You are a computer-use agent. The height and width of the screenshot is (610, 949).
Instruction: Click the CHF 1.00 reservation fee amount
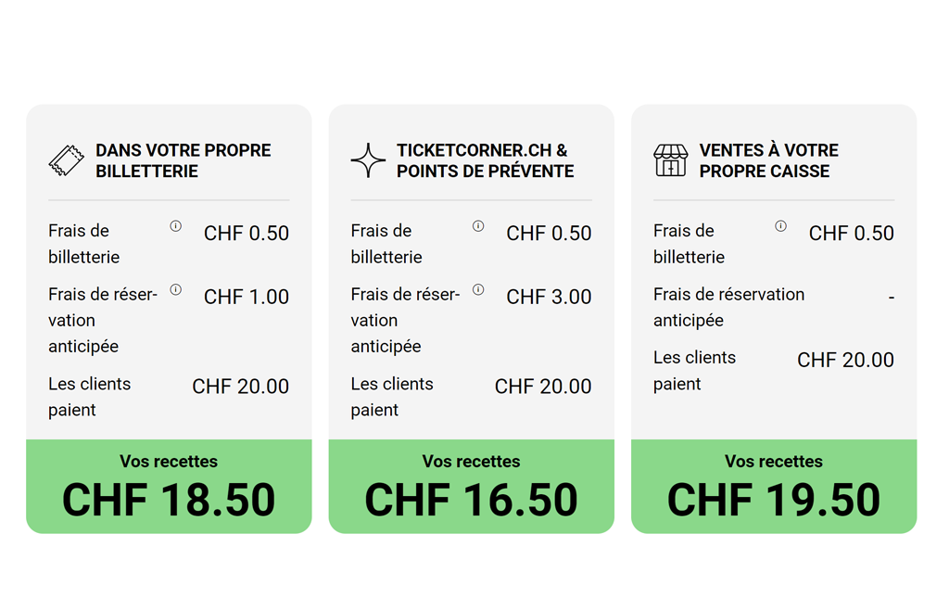[x=247, y=297]
